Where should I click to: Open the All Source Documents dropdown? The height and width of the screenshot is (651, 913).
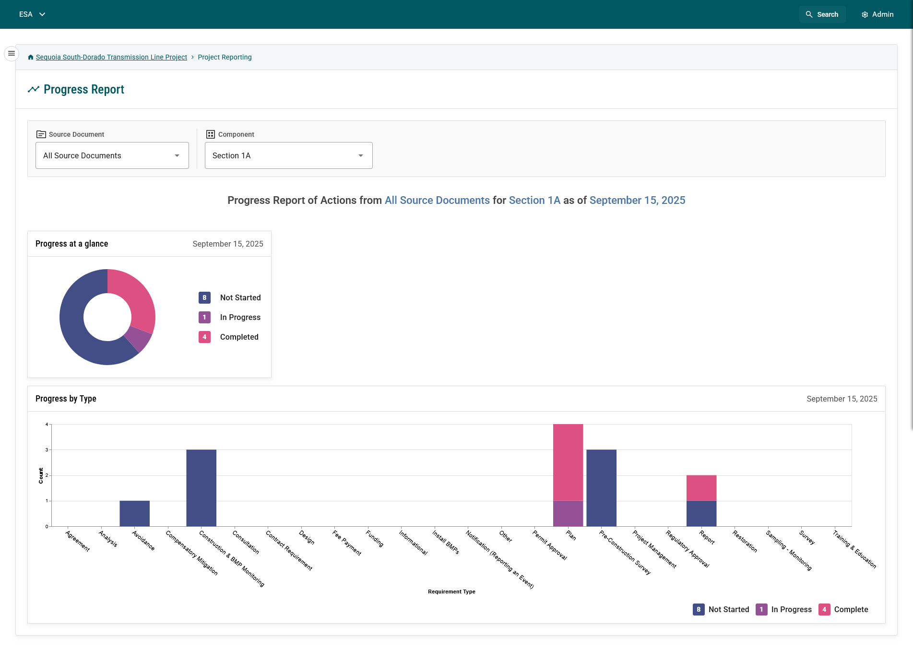coord(112,155)
